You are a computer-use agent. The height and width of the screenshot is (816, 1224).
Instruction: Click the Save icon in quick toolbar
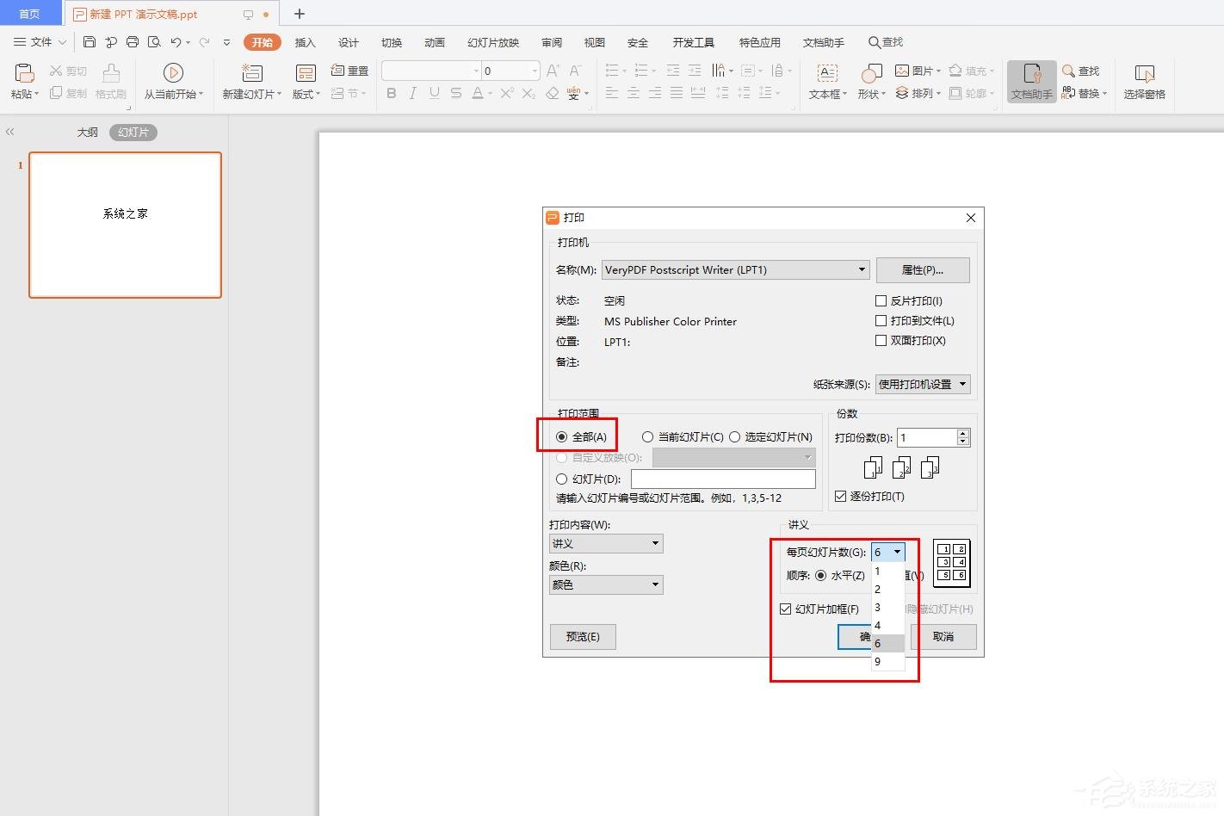point(90,41)
